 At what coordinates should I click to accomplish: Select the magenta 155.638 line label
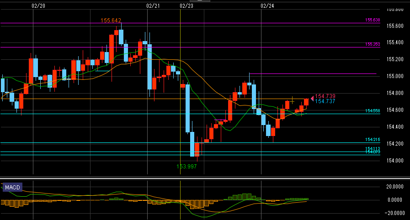pyautogui.click(x=373, y=20)
